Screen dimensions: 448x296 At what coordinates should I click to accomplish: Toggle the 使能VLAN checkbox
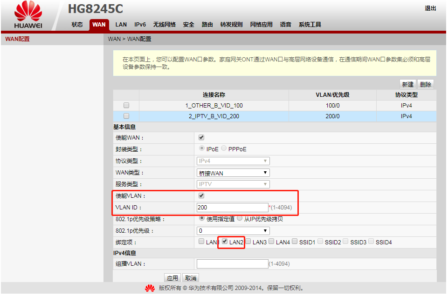tap(201, 196)
